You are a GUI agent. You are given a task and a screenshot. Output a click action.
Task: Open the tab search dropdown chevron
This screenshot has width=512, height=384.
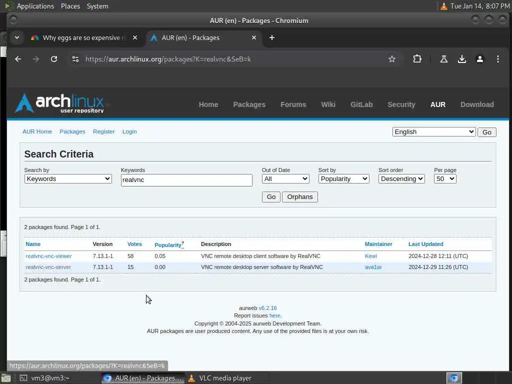tap(17, 37)
